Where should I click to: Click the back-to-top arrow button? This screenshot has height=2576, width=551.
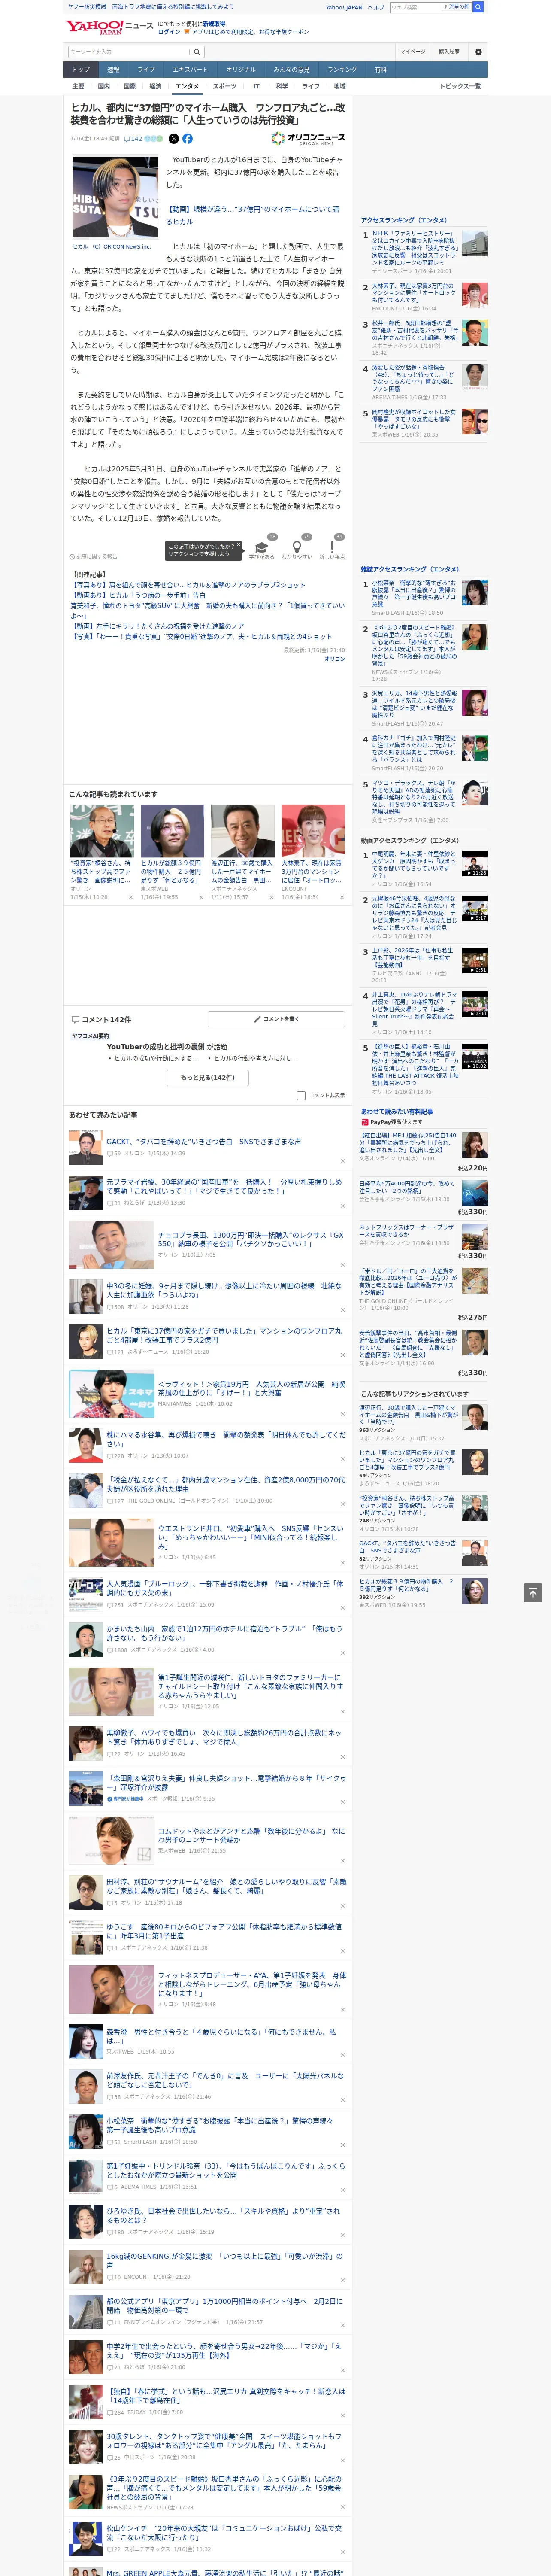(x=533, y=1593)
